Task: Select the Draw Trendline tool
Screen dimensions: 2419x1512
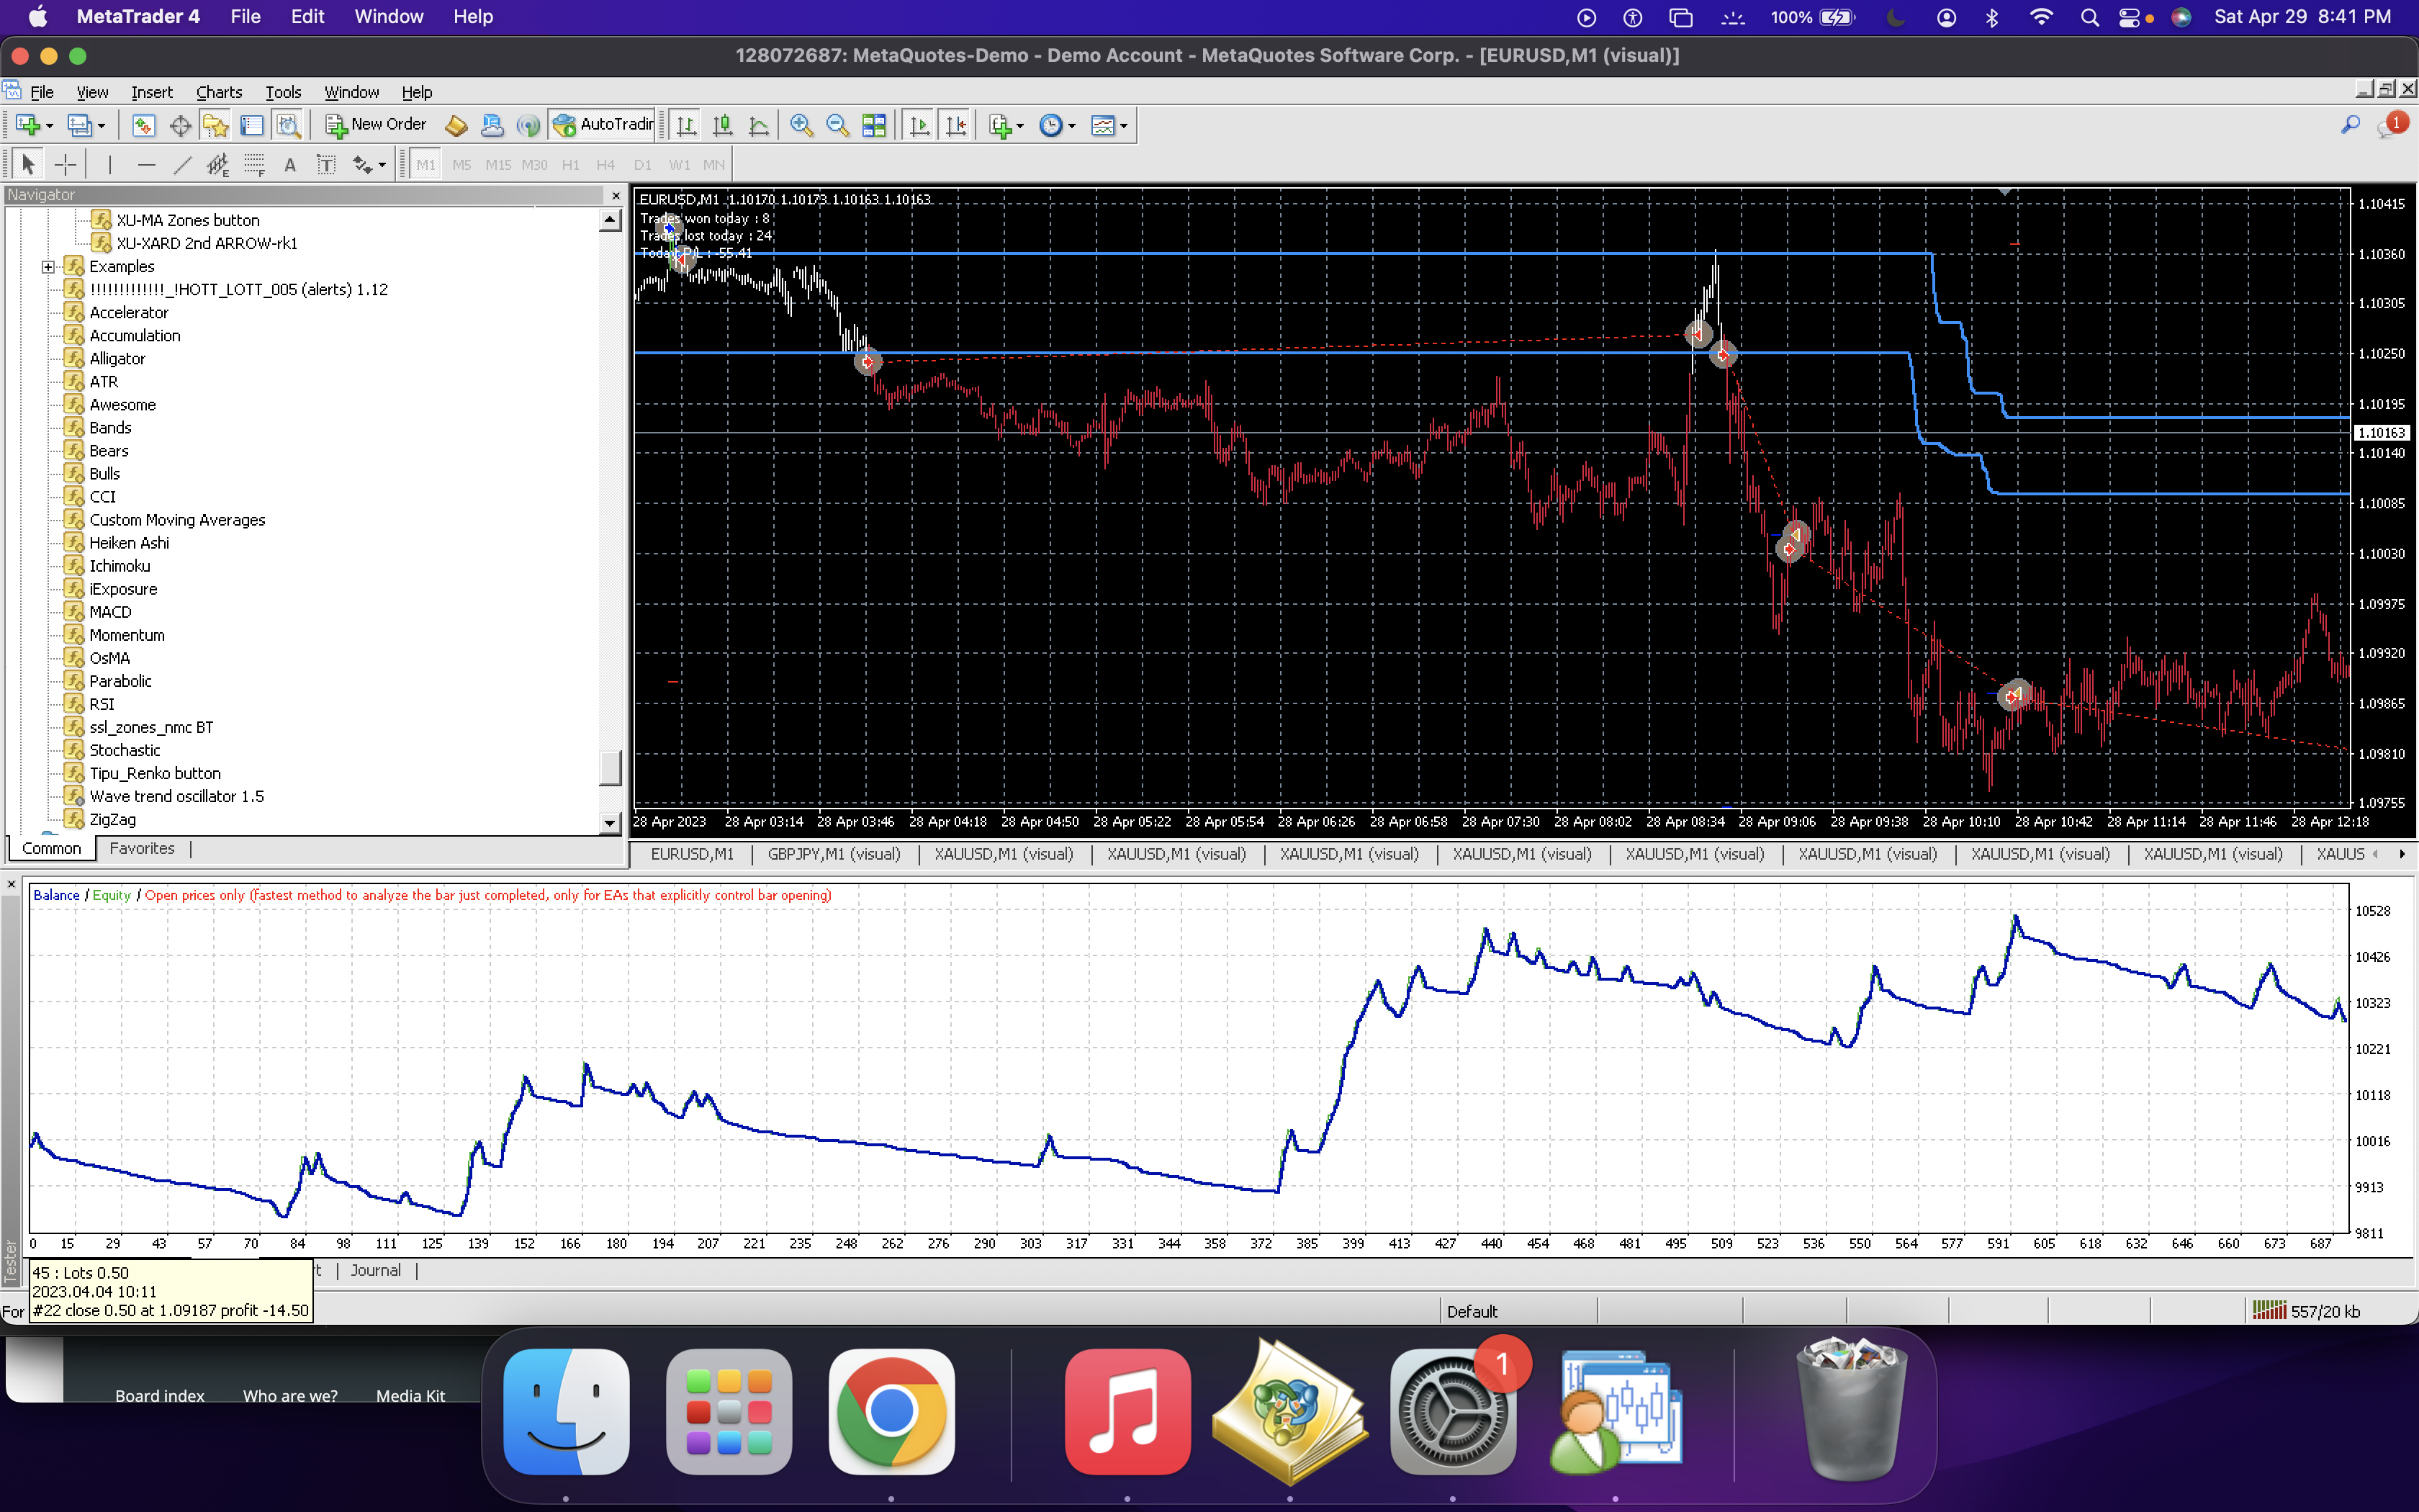Action: (182, 165)
